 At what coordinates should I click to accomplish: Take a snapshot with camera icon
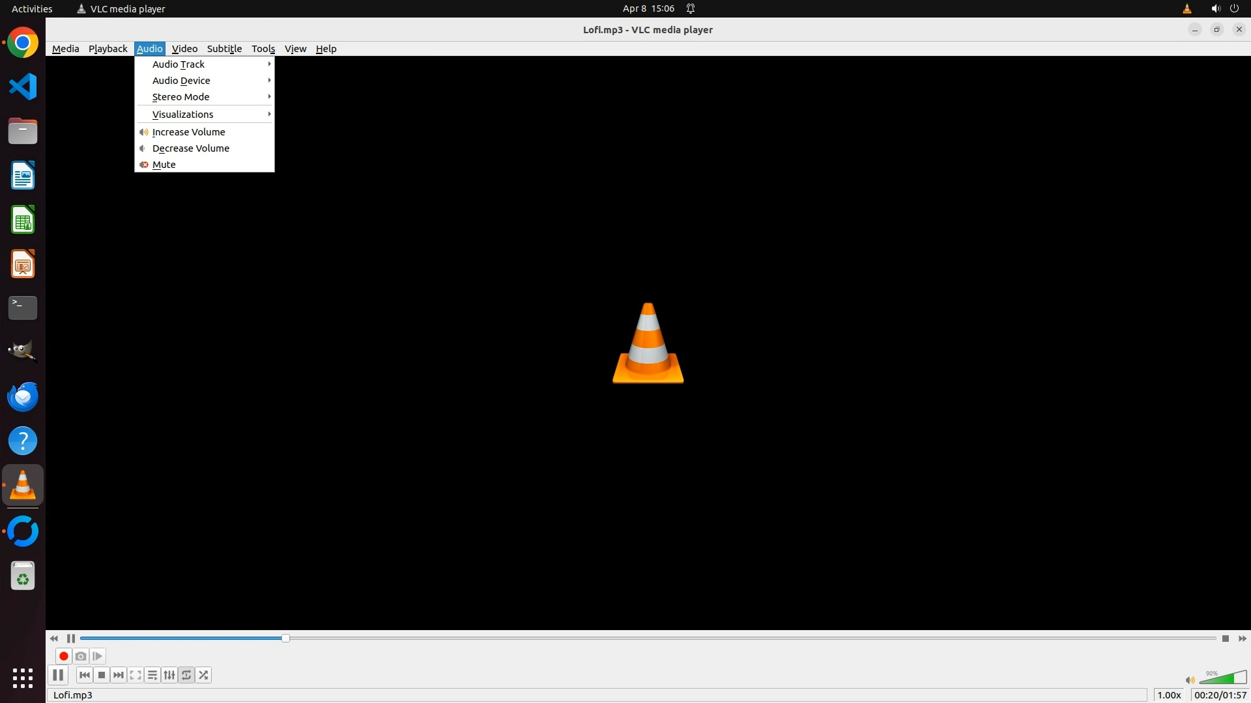[x=81, y=656]
